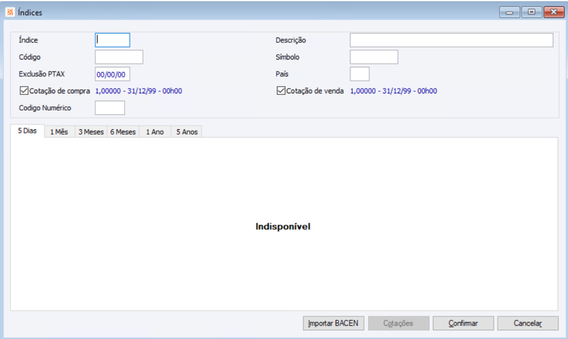This screenshot has width=568, height=339.
Task: Focus the Índice input field
Action: click(x=112, y=40)
